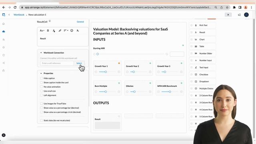
Task: Click the Starting ARR slider handle
Action: click(98, 54)
